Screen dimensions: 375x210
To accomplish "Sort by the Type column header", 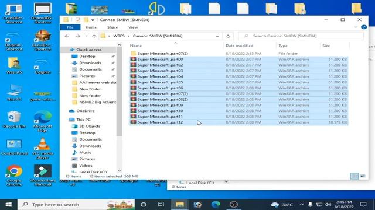I will (x=283, y=45).
